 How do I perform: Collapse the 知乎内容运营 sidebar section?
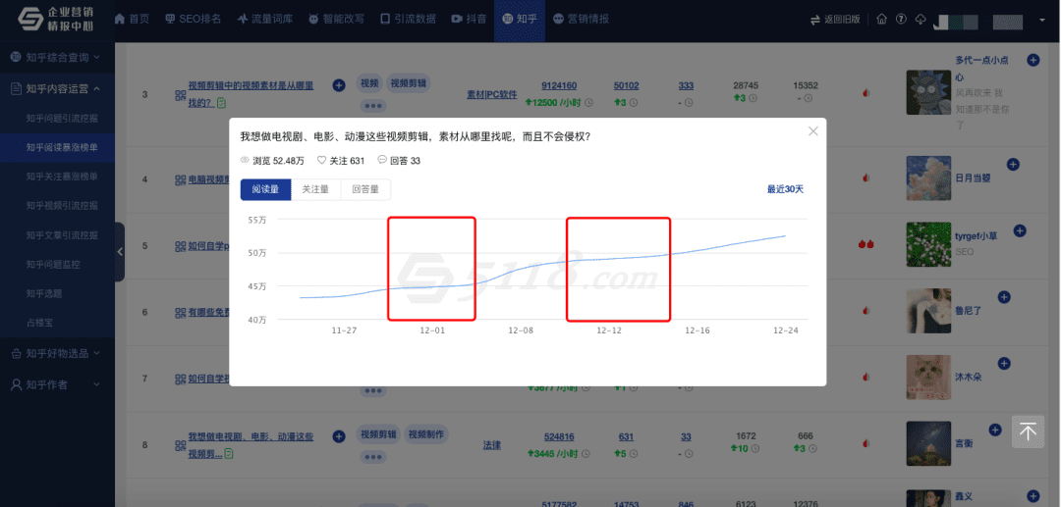(57, 89)
